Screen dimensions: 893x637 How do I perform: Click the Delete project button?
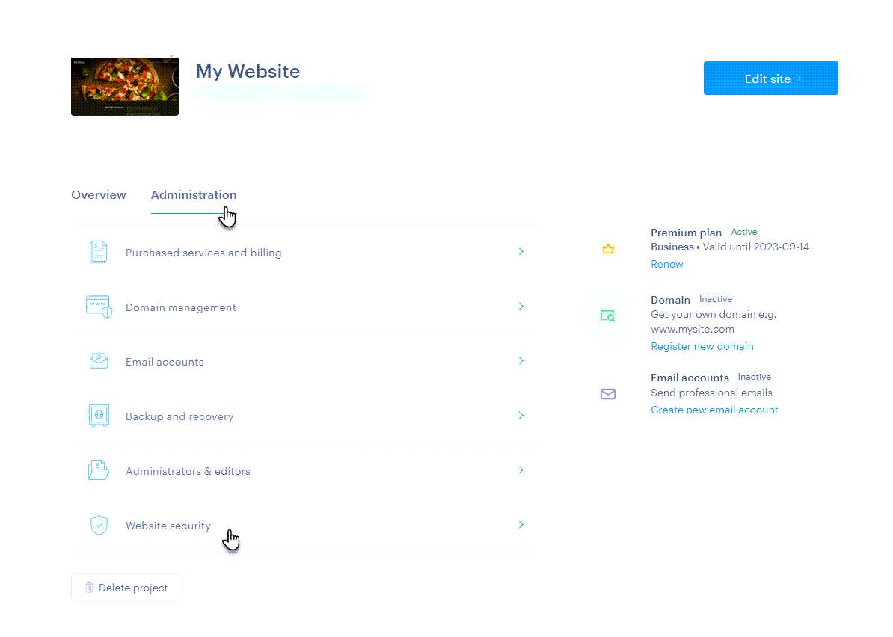tap(126, 588)
